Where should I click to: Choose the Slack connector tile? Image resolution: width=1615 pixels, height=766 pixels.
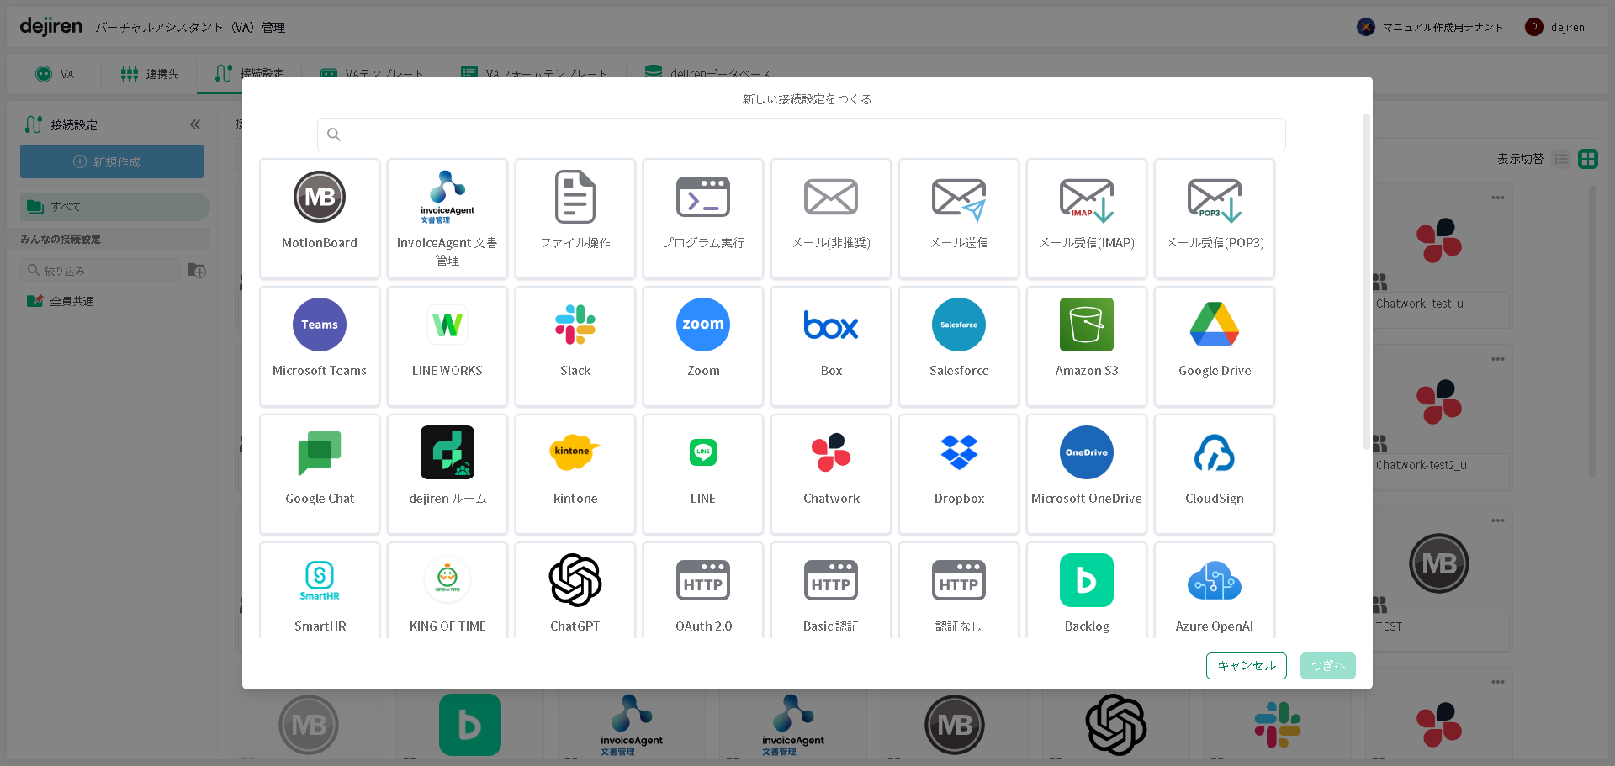pos(575,325)
